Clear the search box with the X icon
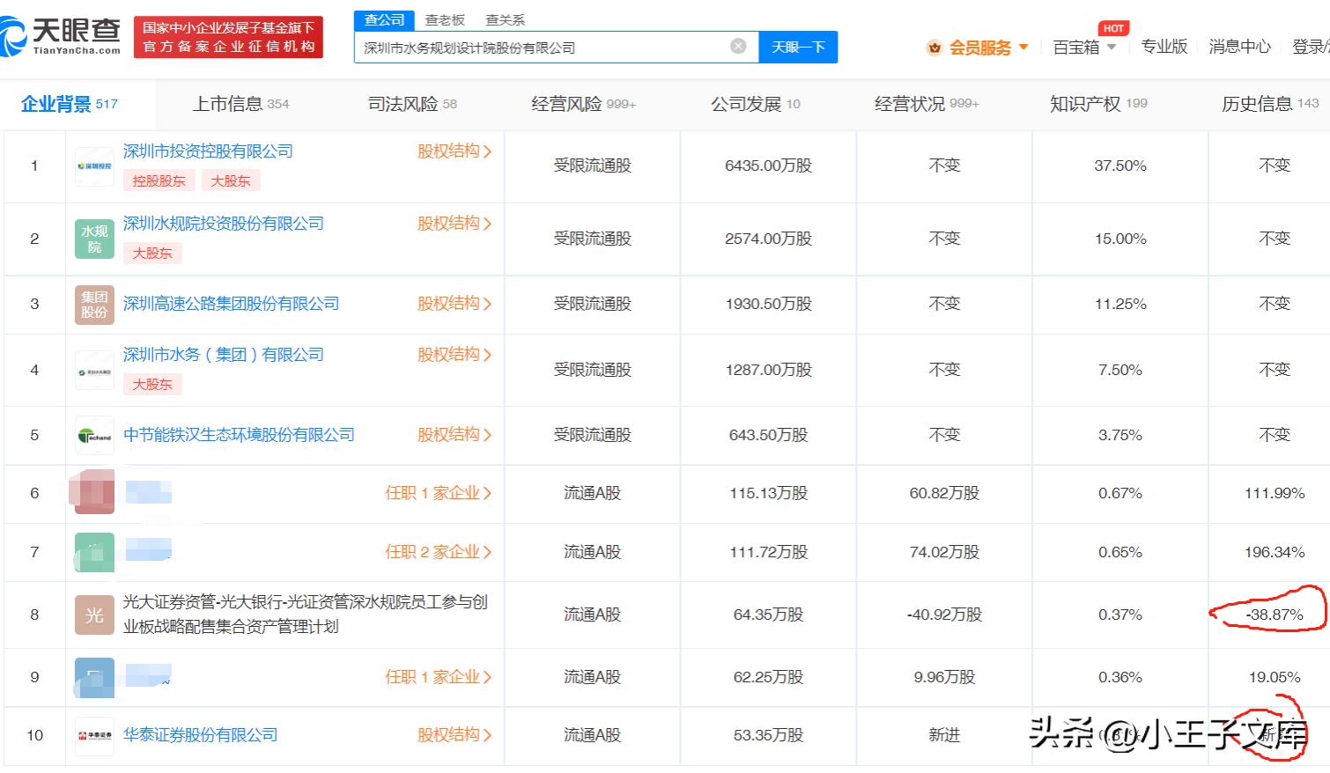This screenshot has height=773, width=1330. 737,47
